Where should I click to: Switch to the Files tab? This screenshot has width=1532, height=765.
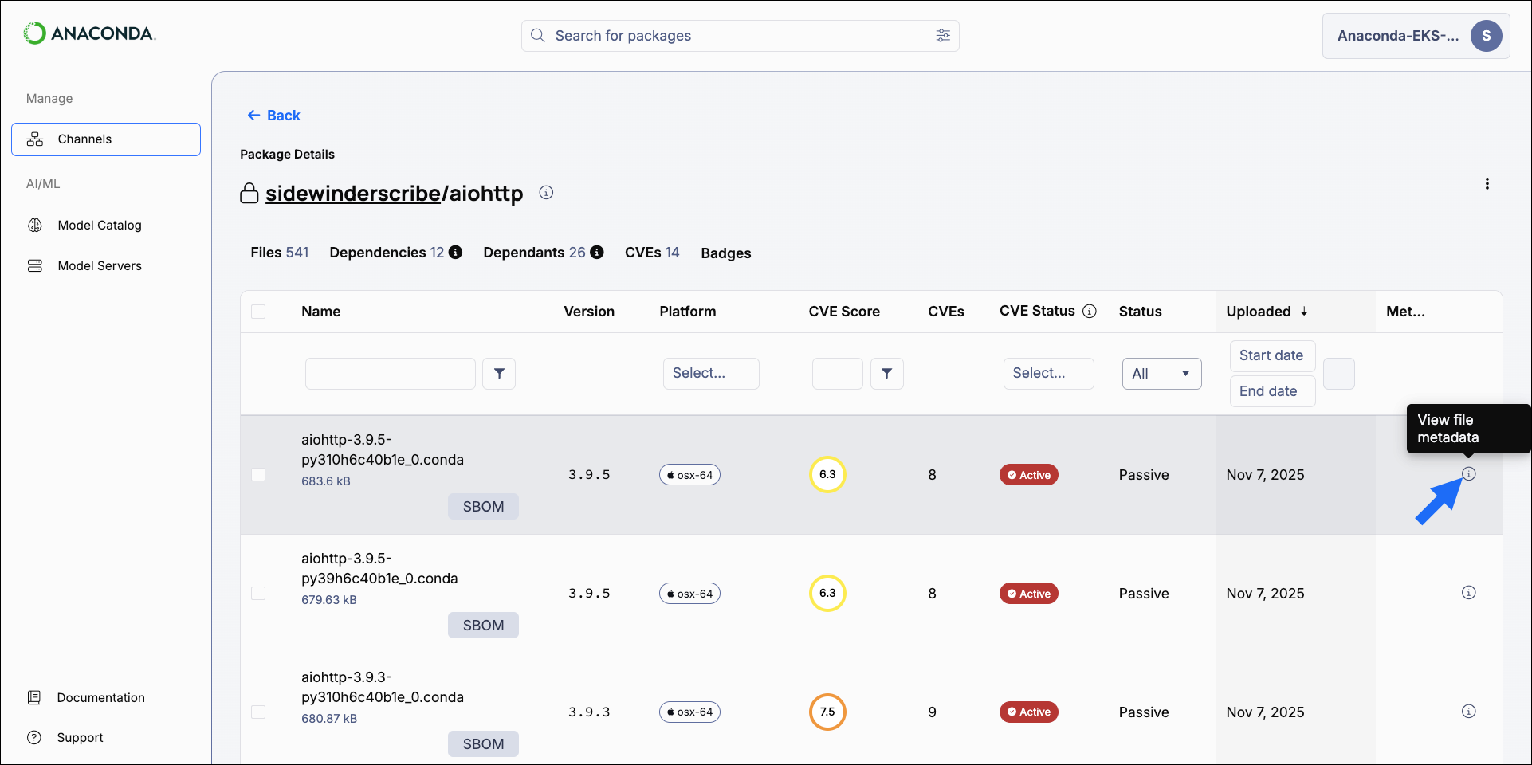click(279, 253)
